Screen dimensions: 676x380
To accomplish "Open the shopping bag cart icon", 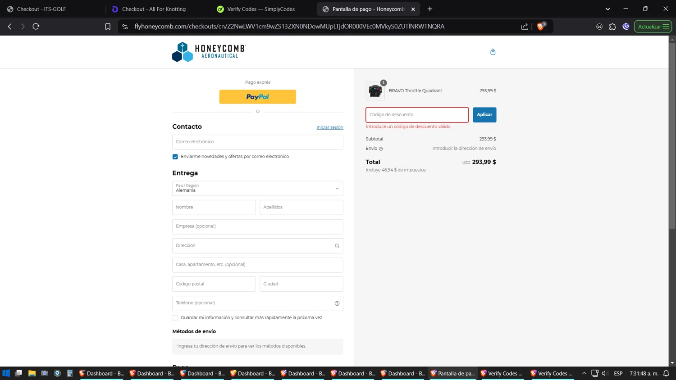I will [493, 52].
